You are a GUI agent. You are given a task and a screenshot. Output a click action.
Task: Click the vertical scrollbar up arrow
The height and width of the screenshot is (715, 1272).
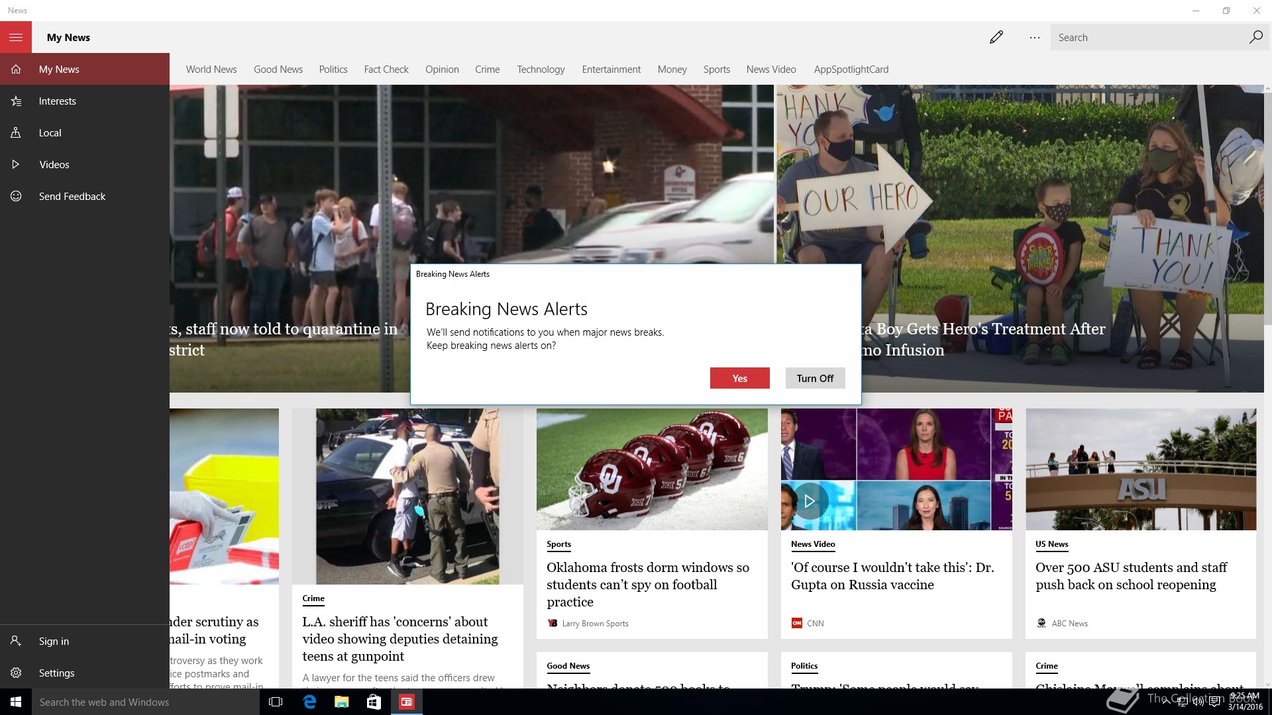(1267, 89)
